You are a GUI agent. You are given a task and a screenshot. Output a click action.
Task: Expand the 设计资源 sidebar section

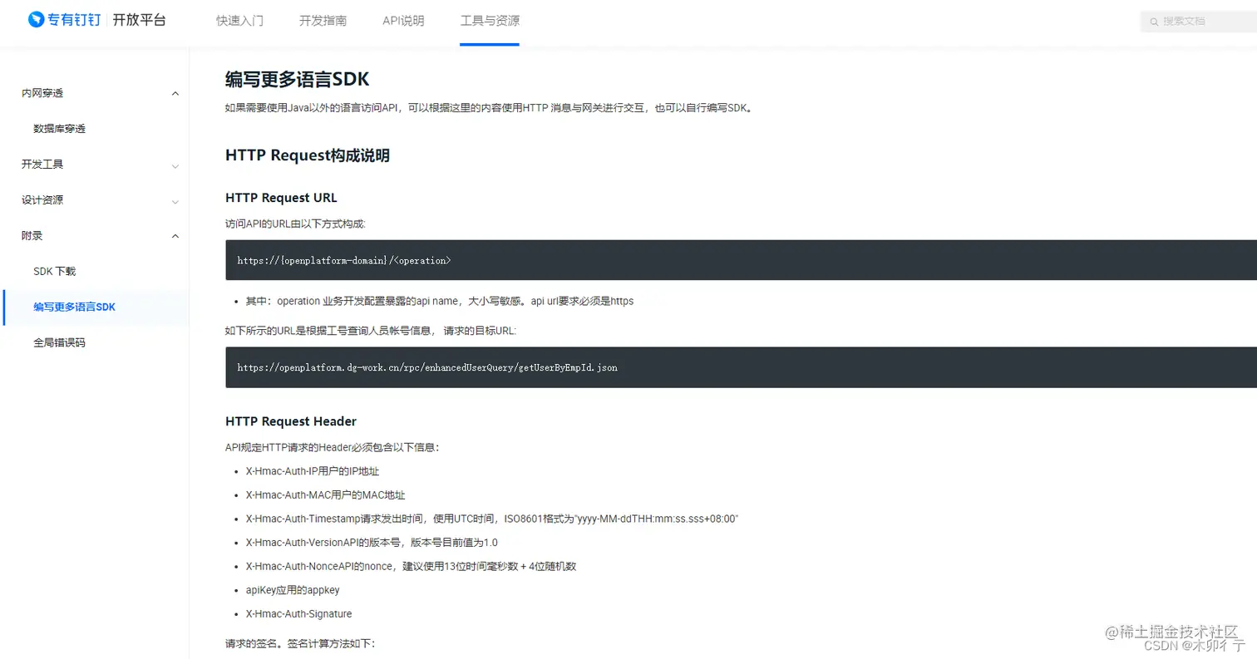tap(175, 199)
